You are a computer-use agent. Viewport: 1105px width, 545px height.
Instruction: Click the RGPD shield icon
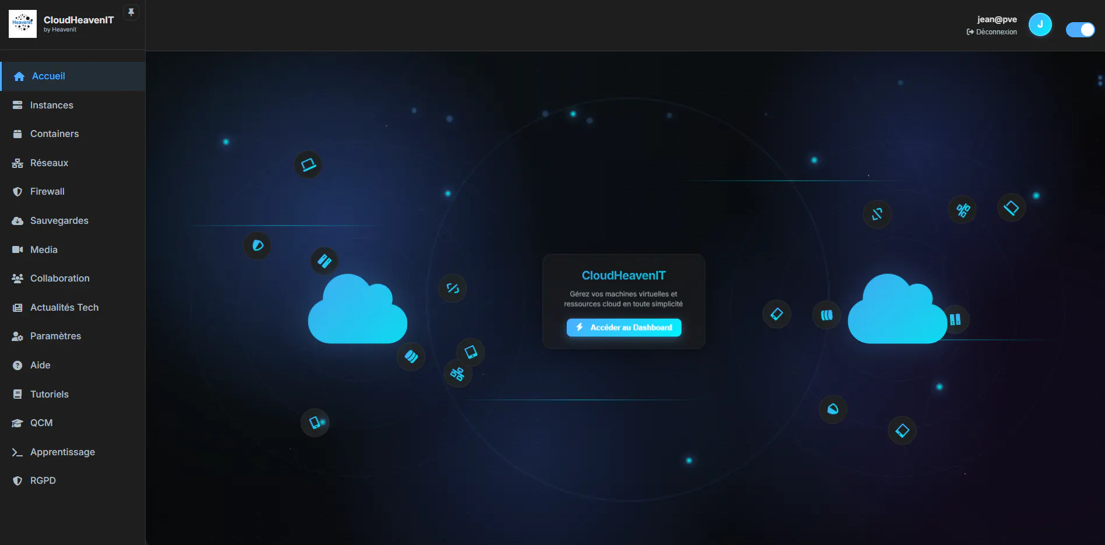[x=17, y=481]
